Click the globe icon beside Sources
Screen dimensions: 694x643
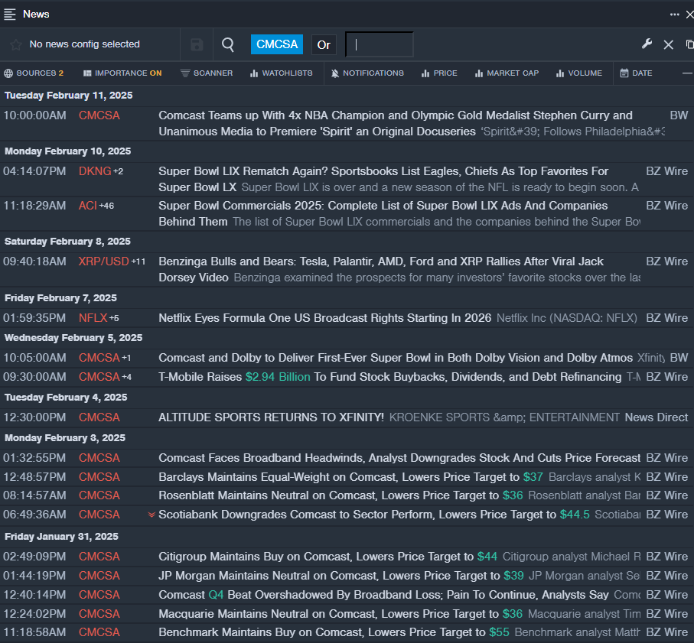(8, 73)
